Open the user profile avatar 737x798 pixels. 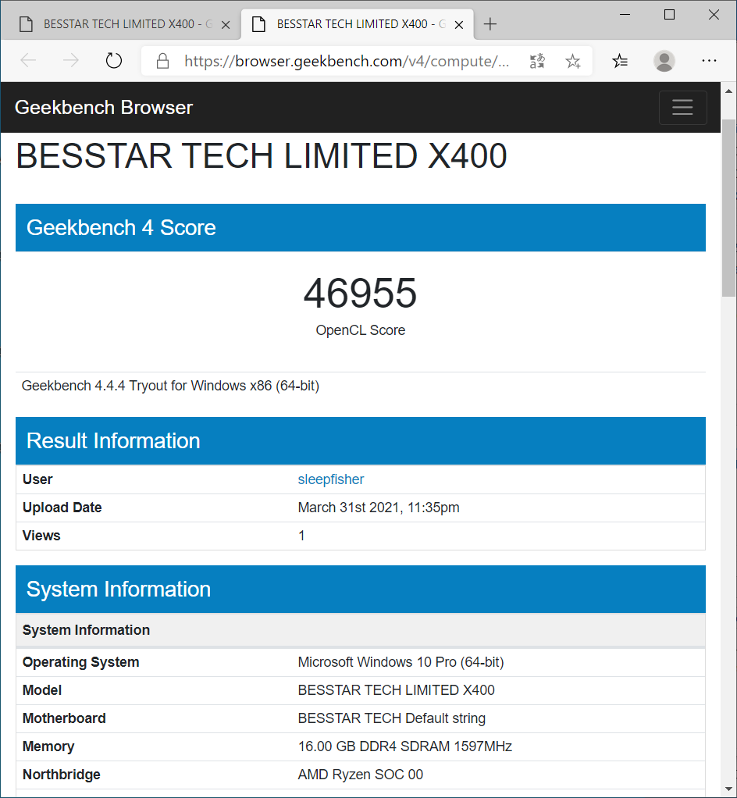(664, 61)
